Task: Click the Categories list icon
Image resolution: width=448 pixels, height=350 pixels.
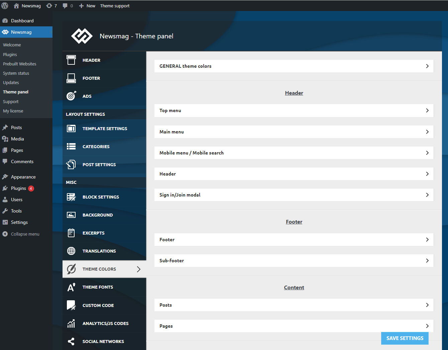Action: click(x=71, y=146)
